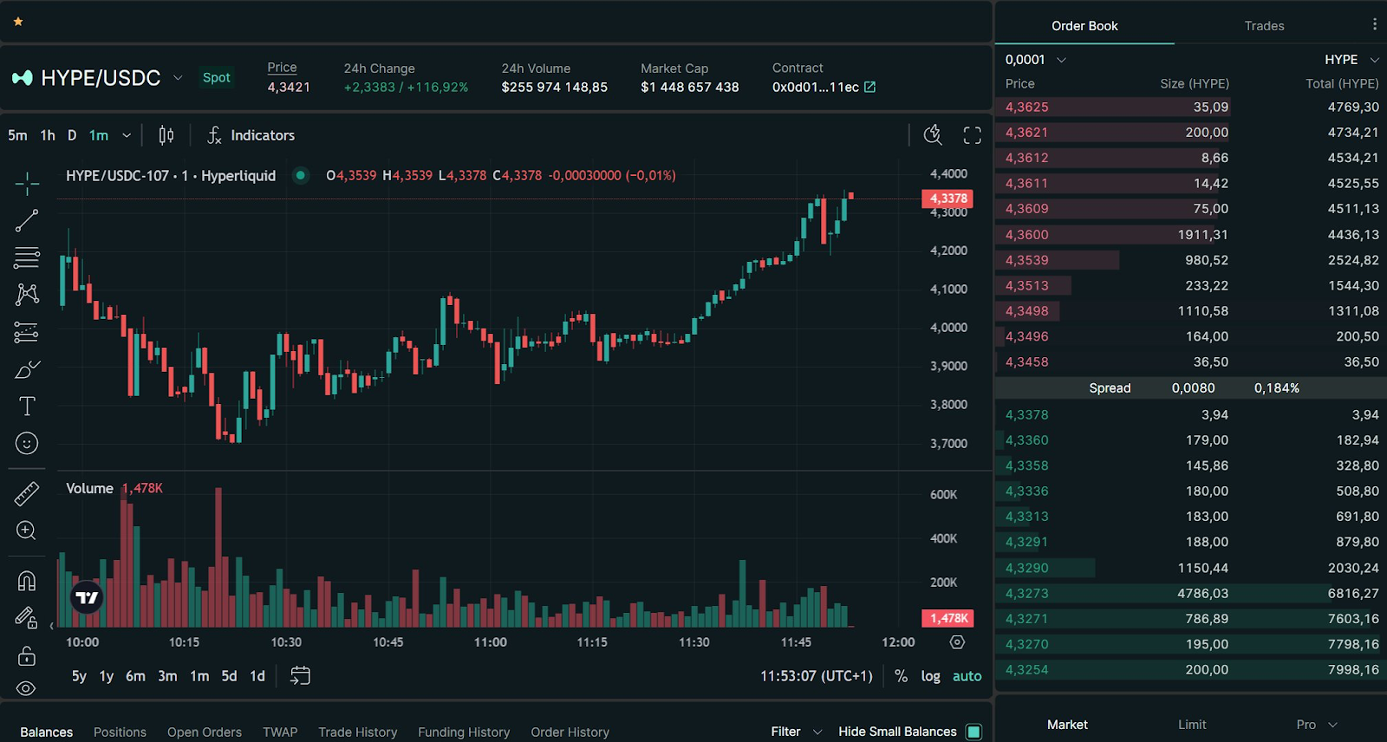1387x742 pixels.
Task: Select the crosshair cursor tool
Action: [x=27, y=183]
